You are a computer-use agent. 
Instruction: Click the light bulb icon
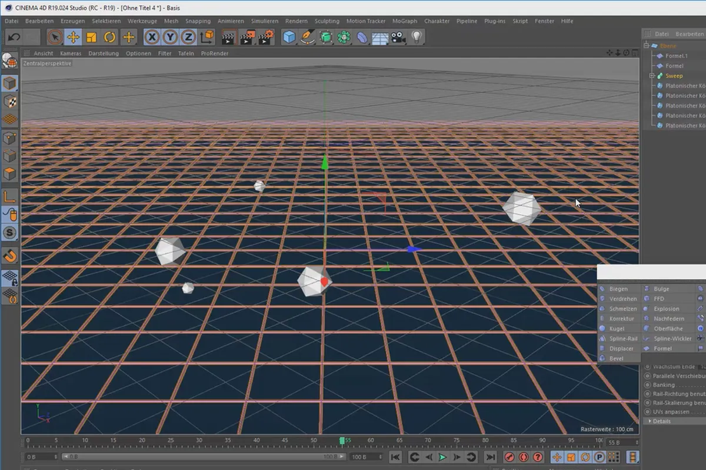pyautogui.click(x=417, y=37)
